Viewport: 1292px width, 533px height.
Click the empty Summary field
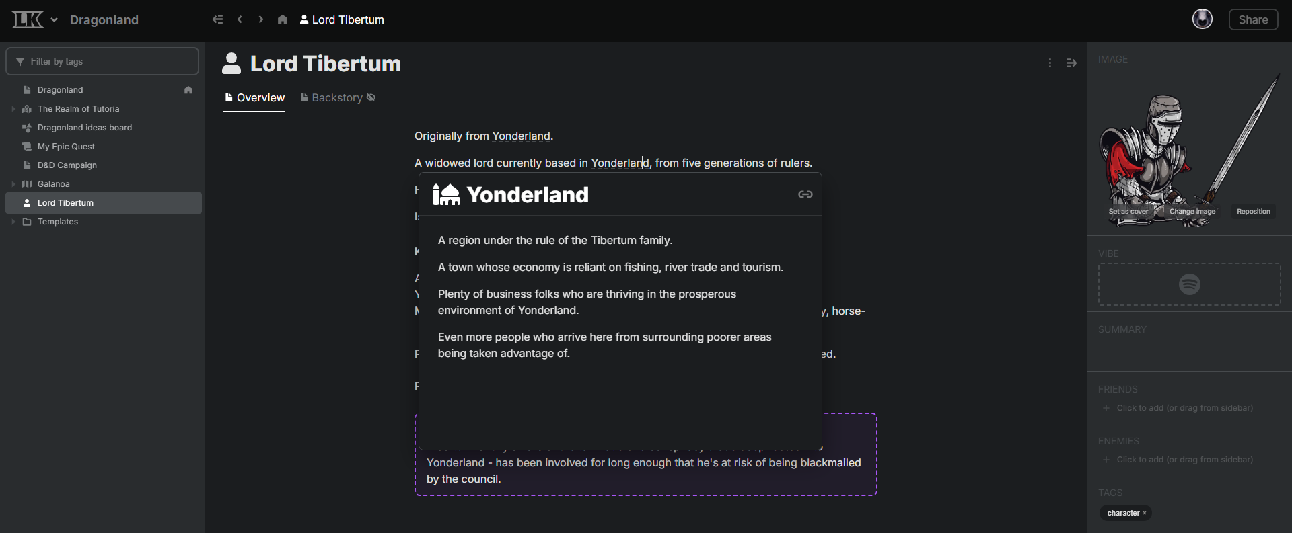(x=1190, y=351)
